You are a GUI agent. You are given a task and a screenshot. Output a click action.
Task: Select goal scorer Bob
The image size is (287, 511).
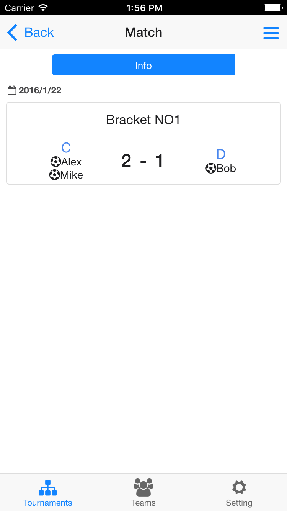(226, 168)
